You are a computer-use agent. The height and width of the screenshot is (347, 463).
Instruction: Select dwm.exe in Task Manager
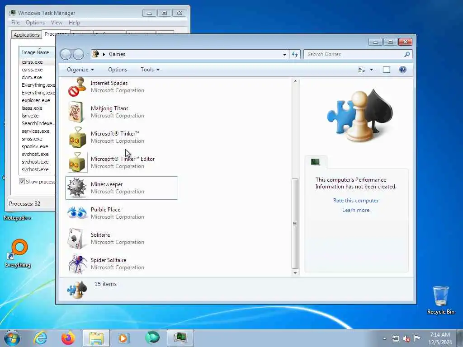(32, 77)
